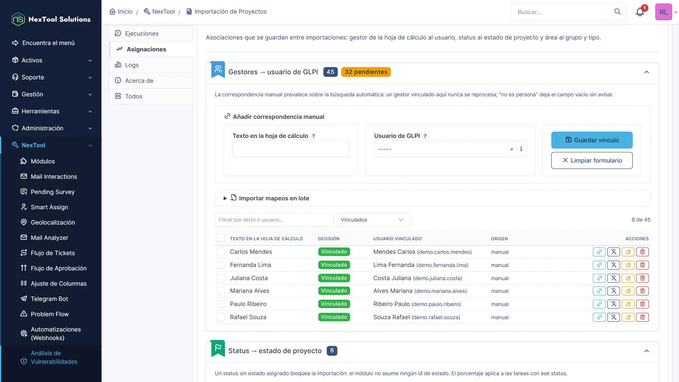
Task: Click the NexTool Solutions logo
Action: pos(51,19)
